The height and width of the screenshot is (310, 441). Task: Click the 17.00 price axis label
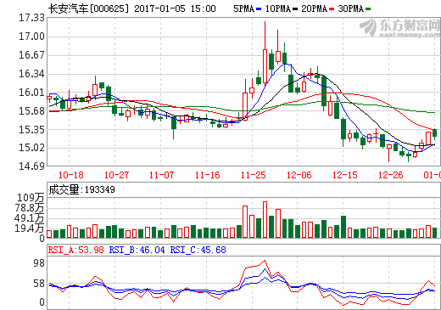31,37
